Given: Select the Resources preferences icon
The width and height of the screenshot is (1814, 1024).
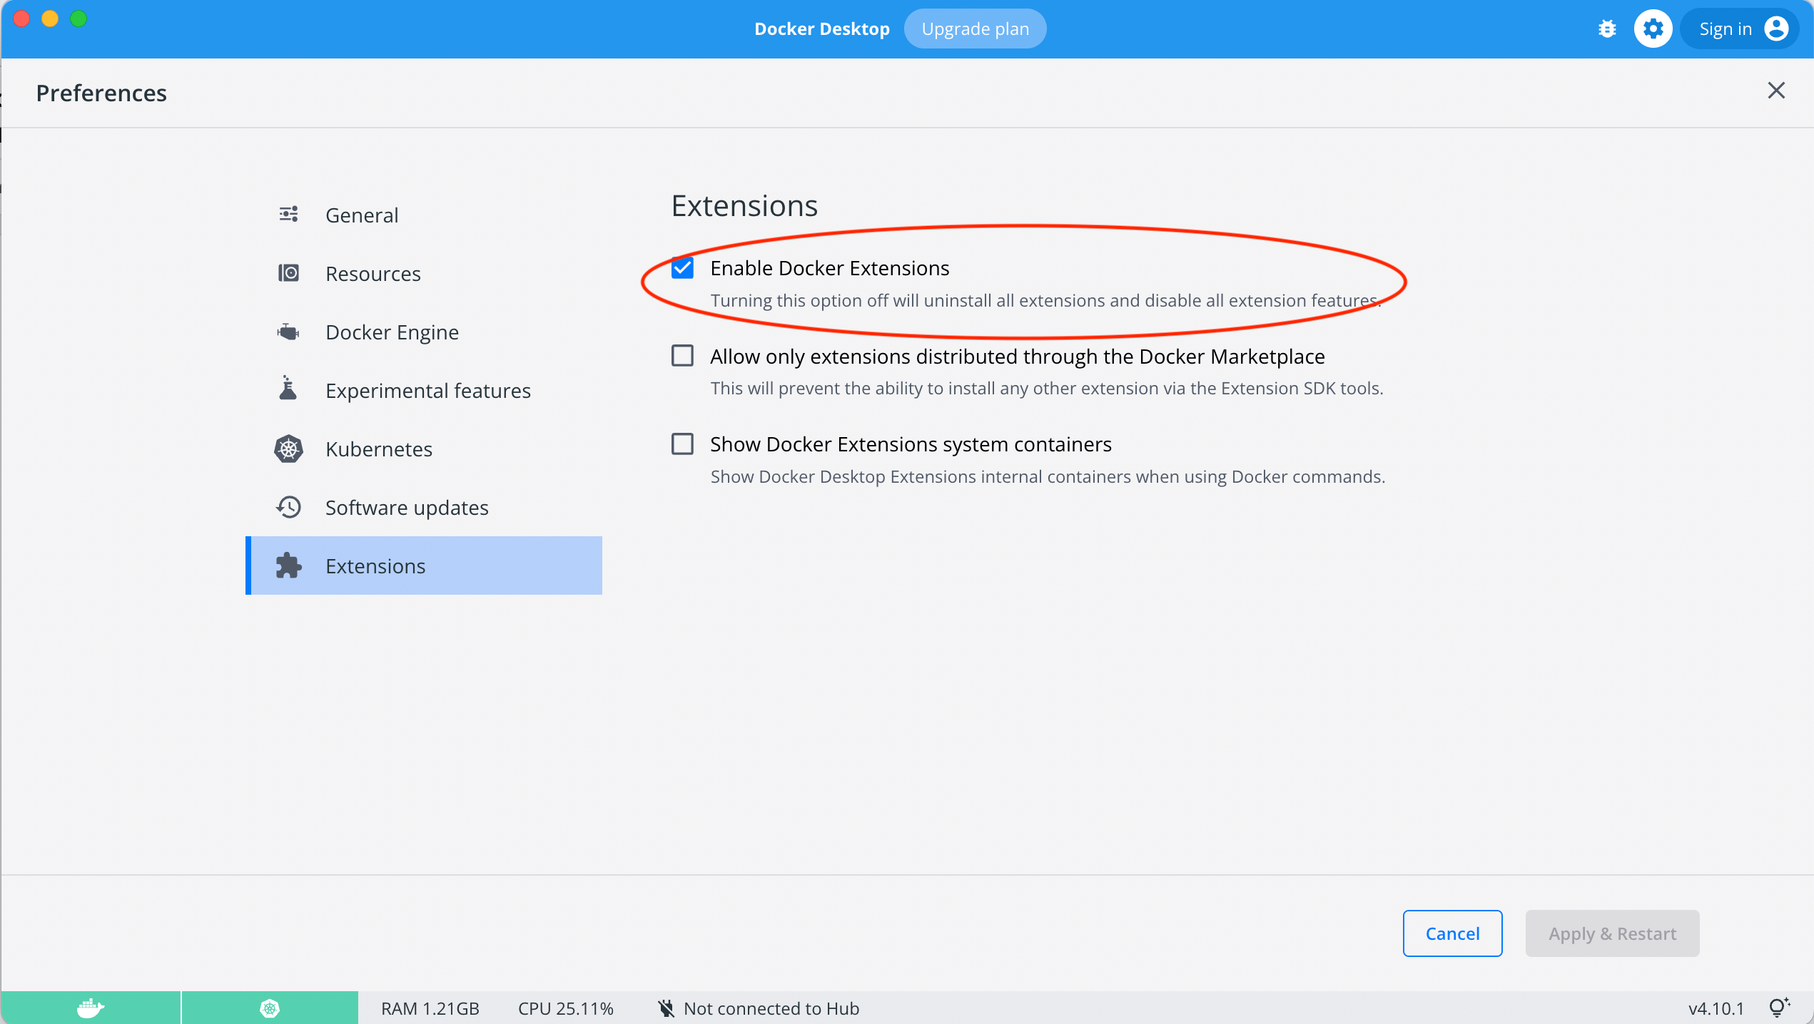Looking at the screenshot, I should [x=288, y=273].
